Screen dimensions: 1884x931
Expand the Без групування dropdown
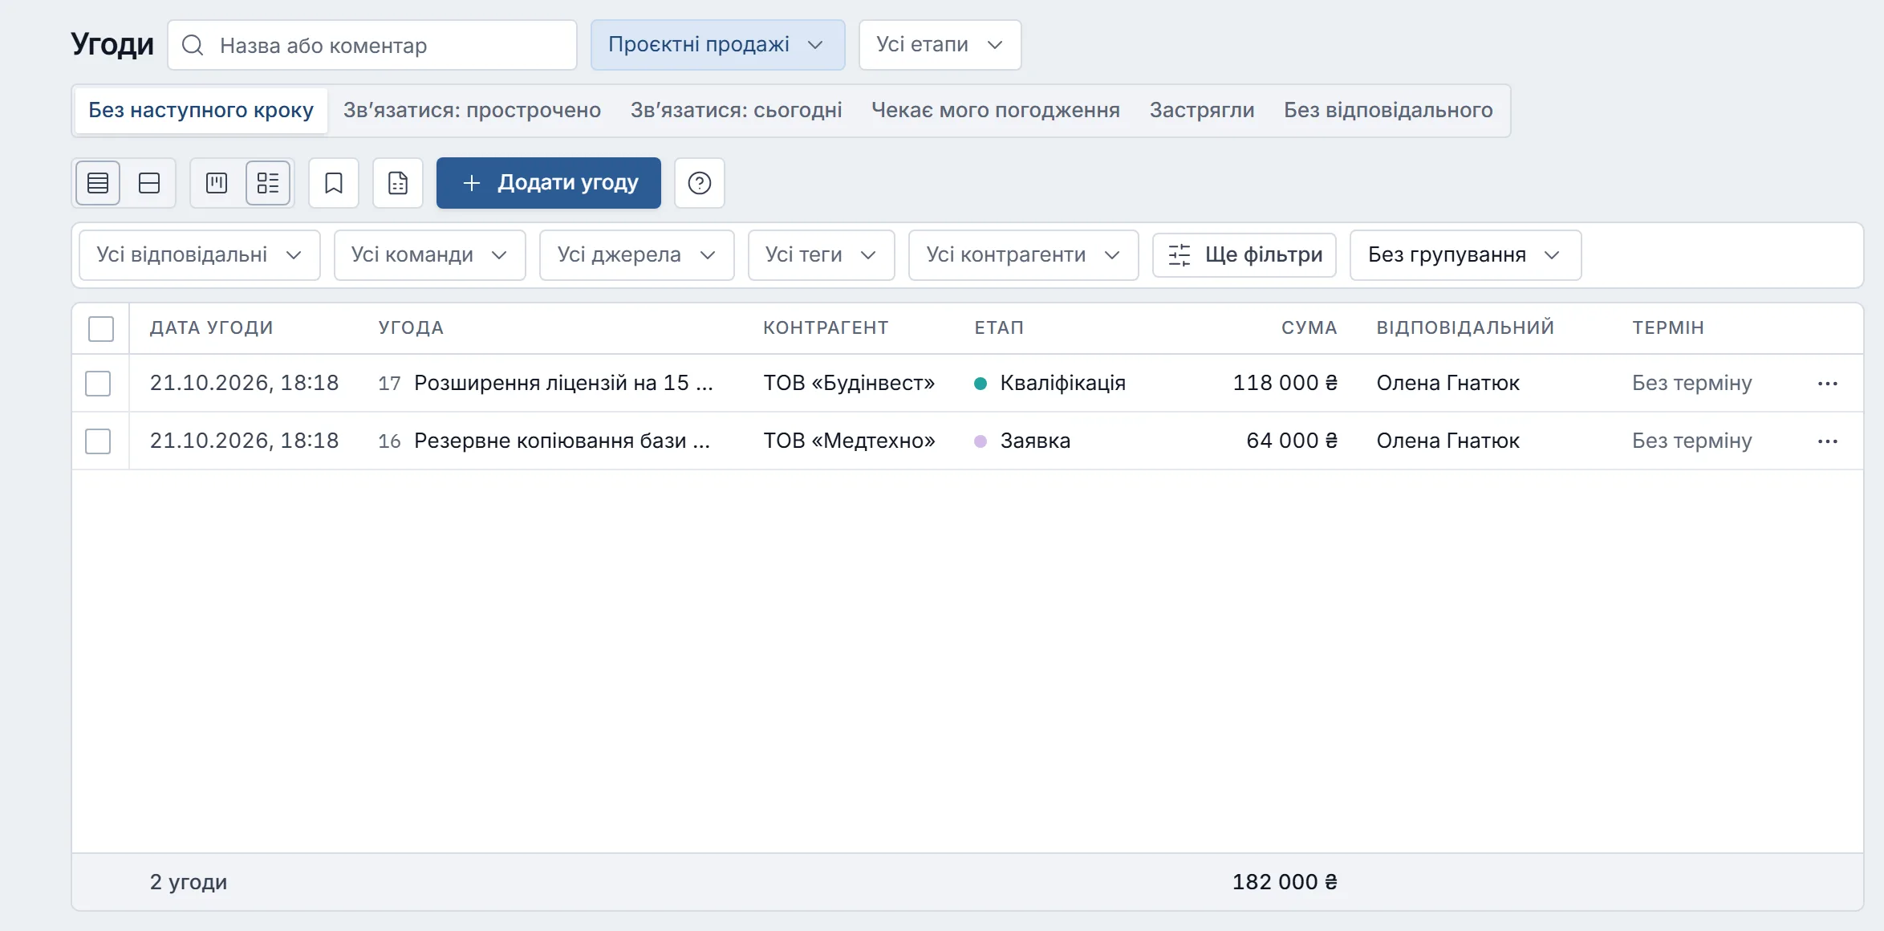[x=1465, y=255]
